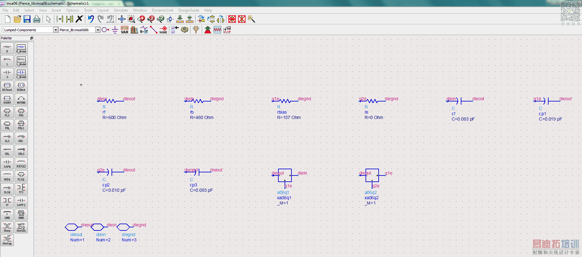Click the Simulate gear icon
Screen dimensions: 582x257
click(x=185, y=30)
